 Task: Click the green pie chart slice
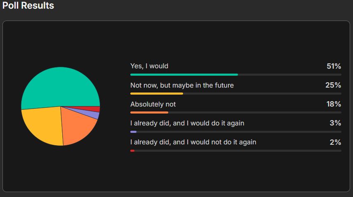point(60,86)
